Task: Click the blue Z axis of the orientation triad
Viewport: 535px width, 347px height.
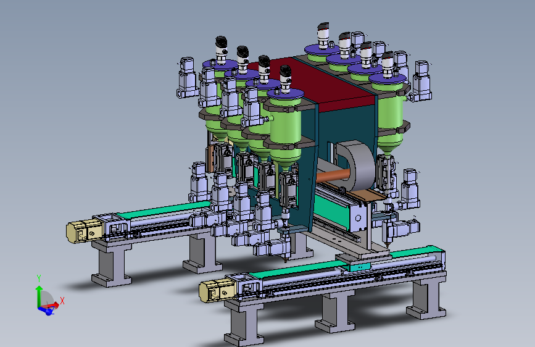Action: tap(46, 311)
